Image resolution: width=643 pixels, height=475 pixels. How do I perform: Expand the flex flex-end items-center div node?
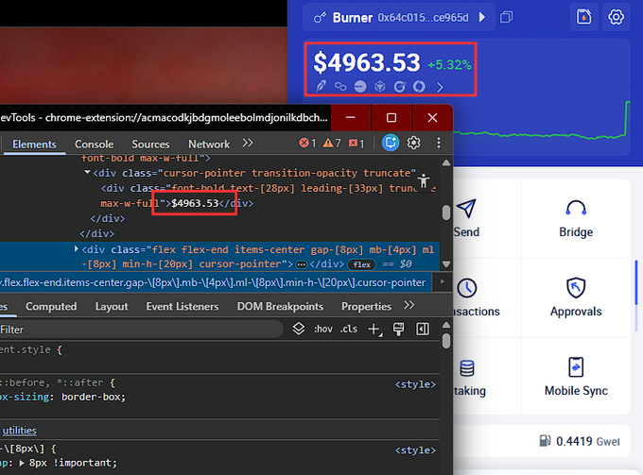tap(77, 249)
